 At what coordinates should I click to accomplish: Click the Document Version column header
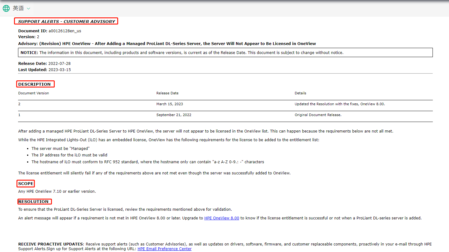point(34,93)
